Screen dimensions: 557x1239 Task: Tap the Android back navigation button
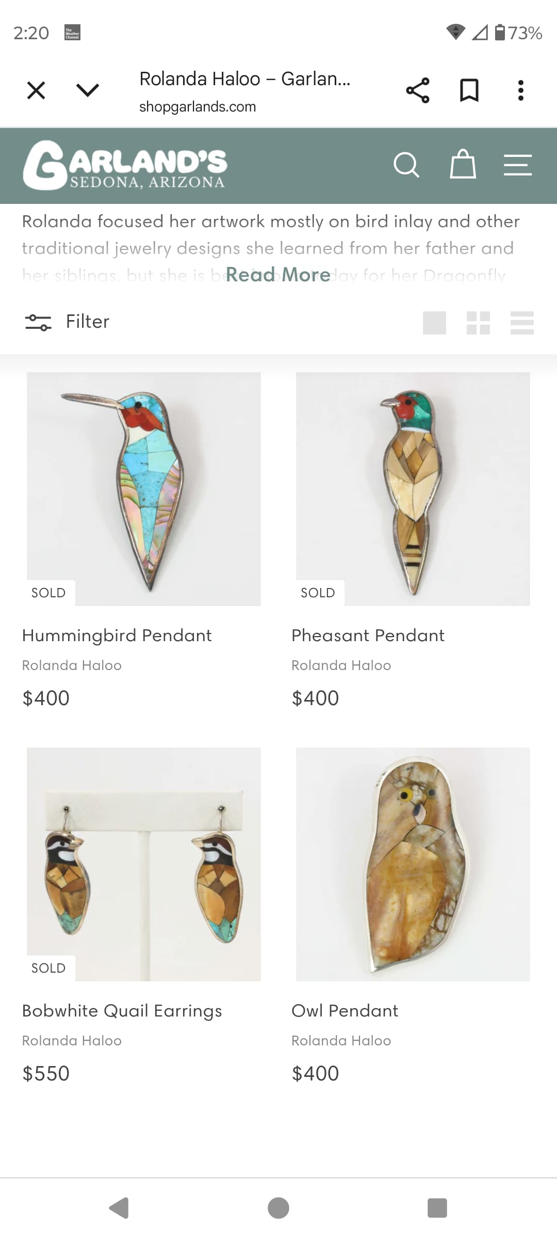(119, 1208)
